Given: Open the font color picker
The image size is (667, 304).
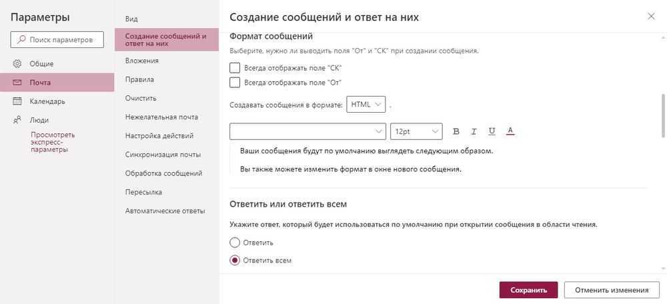Looking at the screenshot, I should [510, 131].
